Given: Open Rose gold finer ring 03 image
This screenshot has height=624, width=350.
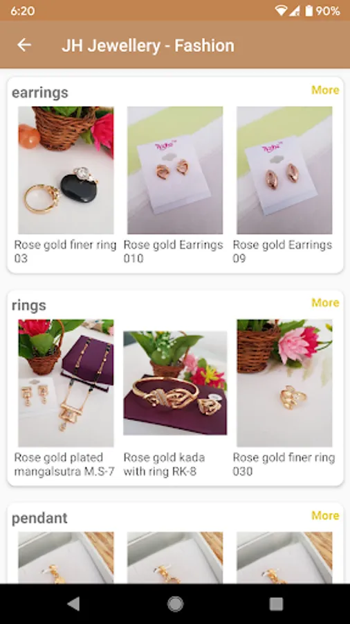Looking at the screenshot, I should click(66, 170).
